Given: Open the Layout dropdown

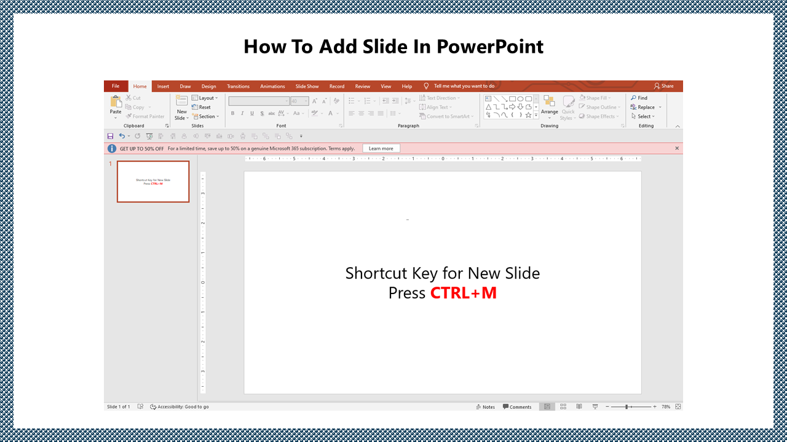Looking at the screenshot, I should [x=205, y=98].
